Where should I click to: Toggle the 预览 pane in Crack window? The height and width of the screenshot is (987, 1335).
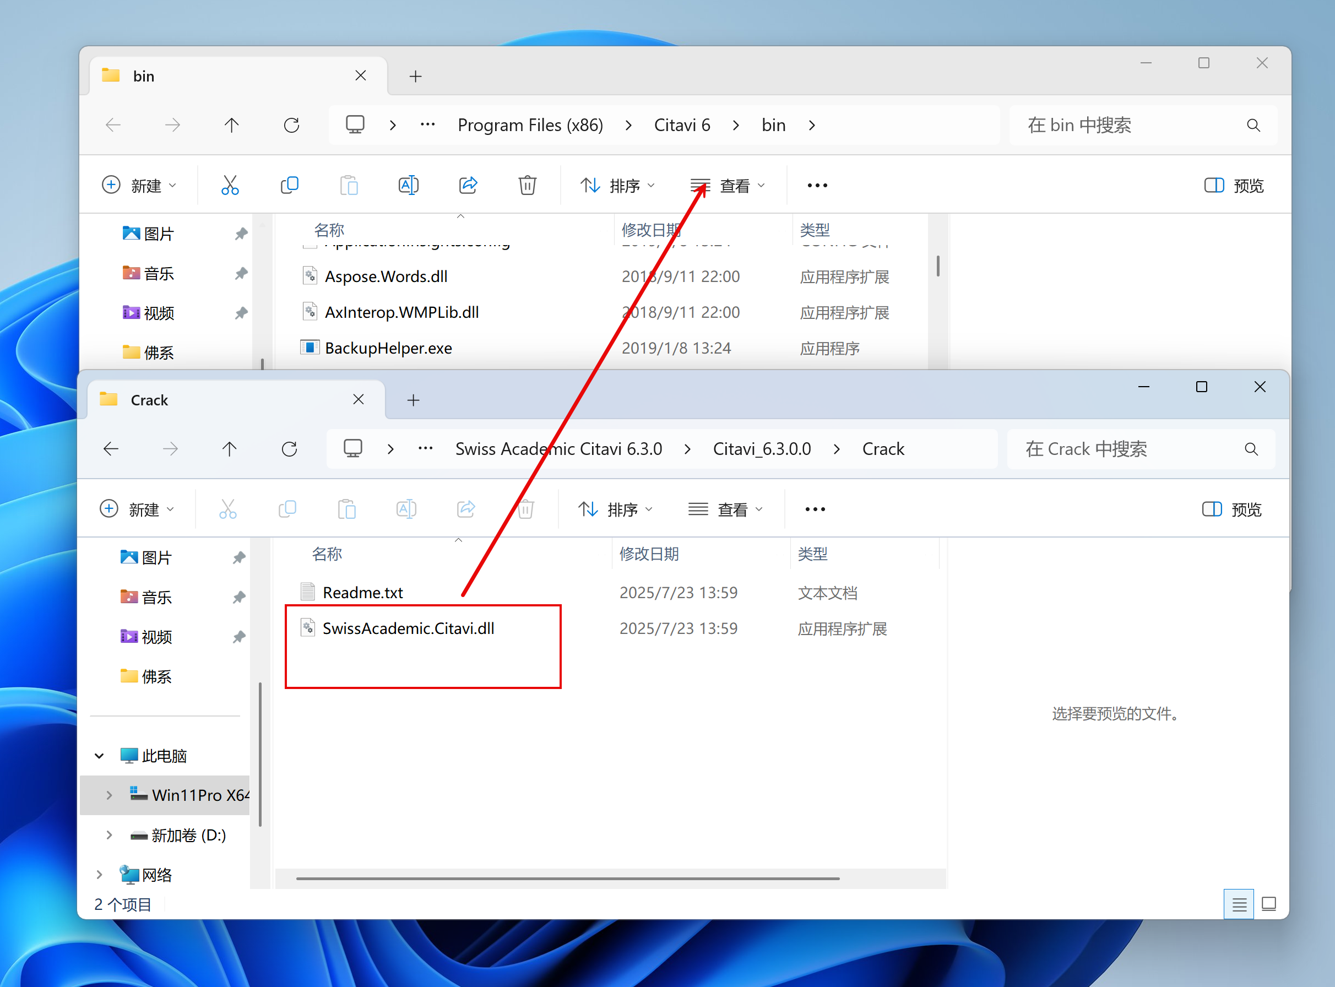tap(1231, 509)
